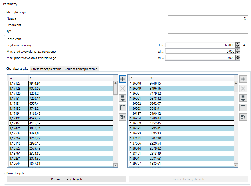Delete the selected row in the left table
Image resolution: width=251 pixels, height=186 pixels.
click(123, 89)
